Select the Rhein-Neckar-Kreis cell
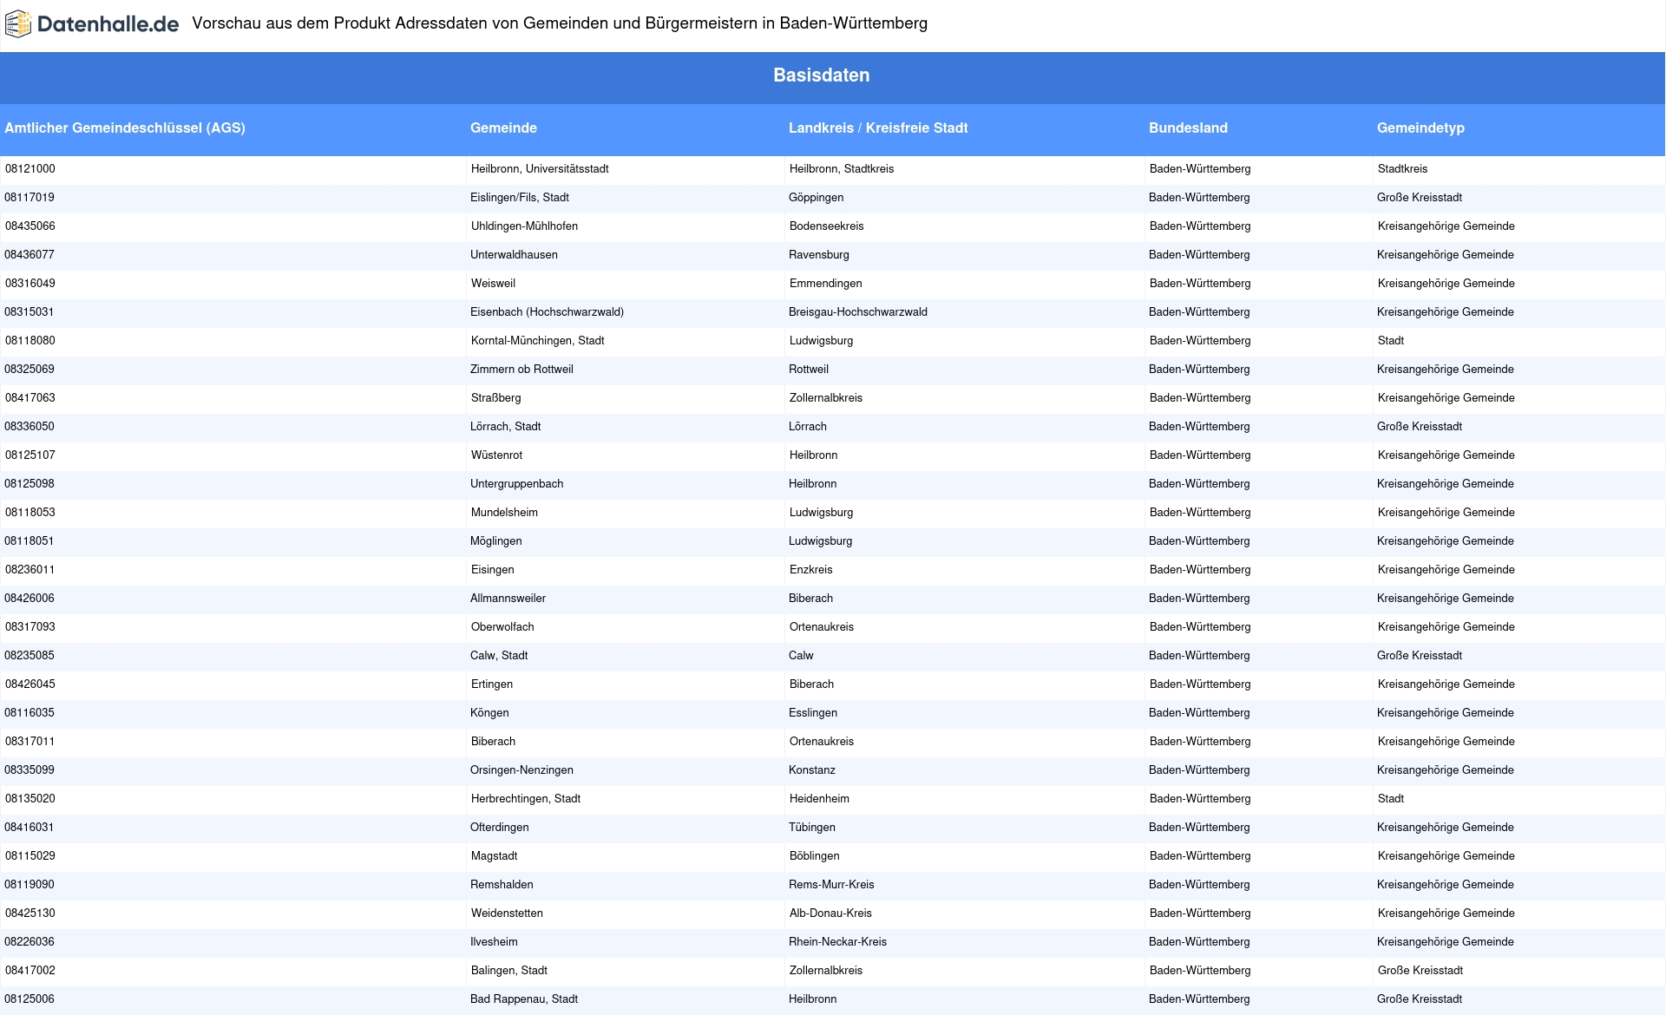The width and height of the screenshot is (1666, 1015). point(837,942)
